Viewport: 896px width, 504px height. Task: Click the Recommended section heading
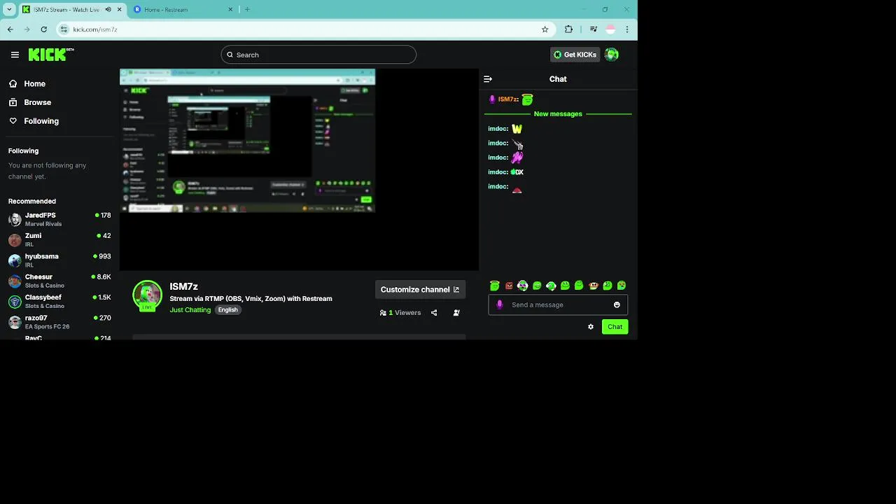pos(32,202)
